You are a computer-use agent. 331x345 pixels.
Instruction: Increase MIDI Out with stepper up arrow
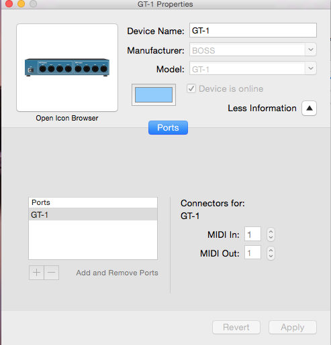click(x=271, y=251)
